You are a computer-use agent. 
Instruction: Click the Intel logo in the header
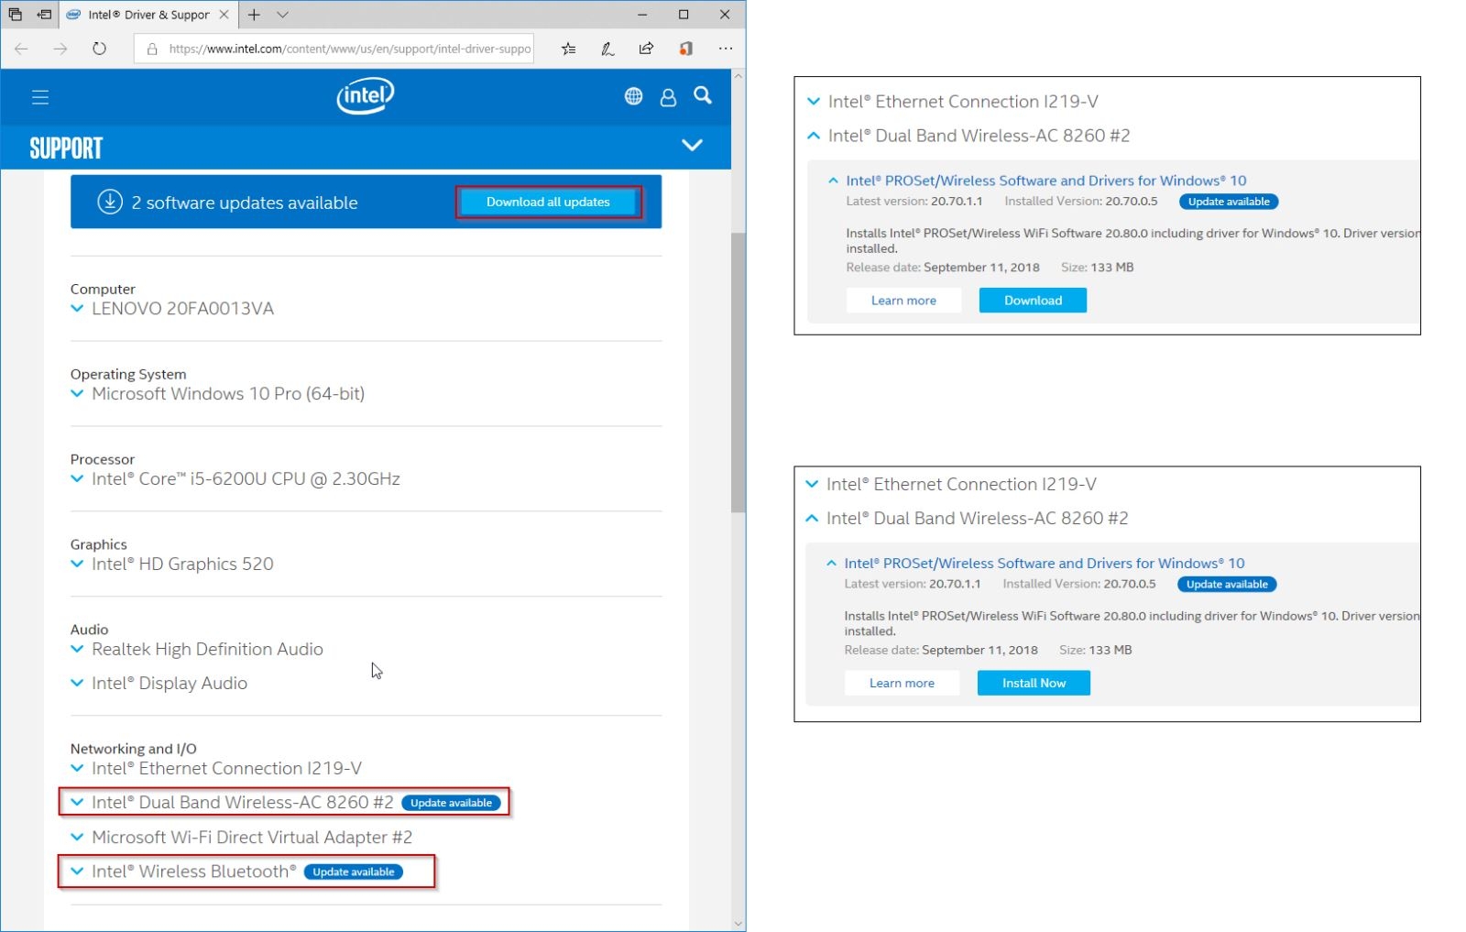point(365,95)
